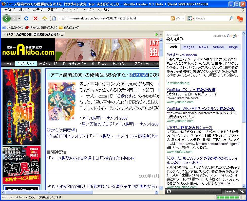The height and width of the screenshot is (201, 247).
Task: Click 画像拾い上げ in site navigation
Action: click(48, 64)
